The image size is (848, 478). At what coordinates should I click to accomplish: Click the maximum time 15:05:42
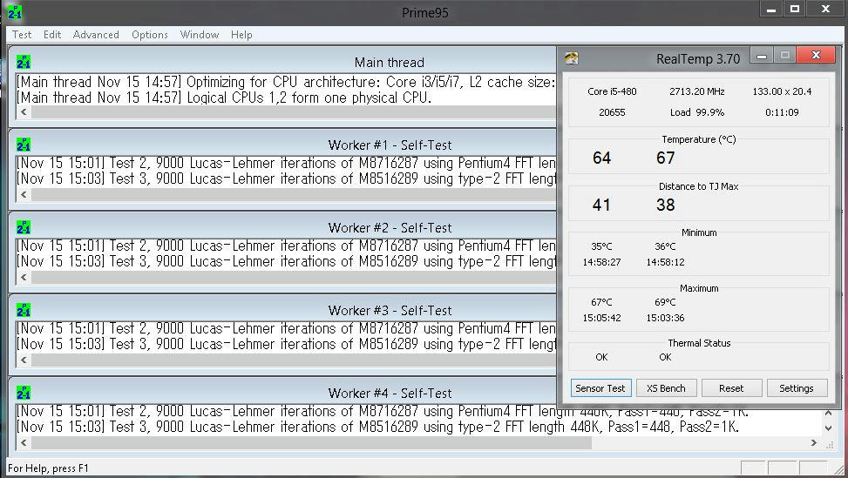coord(601,318)
